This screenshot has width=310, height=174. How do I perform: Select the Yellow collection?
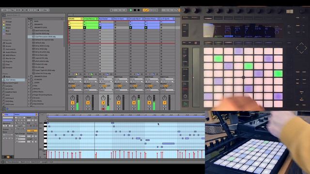point(8,25)
